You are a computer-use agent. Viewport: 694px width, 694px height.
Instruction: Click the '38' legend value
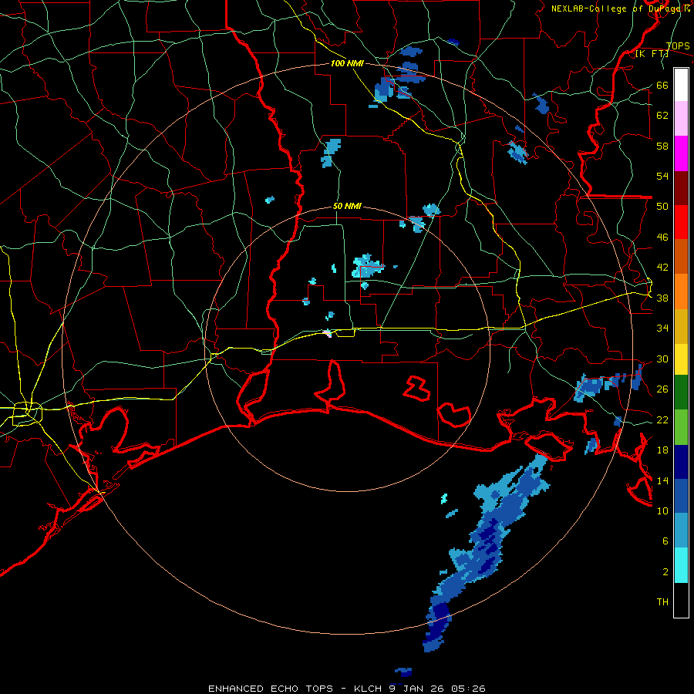(662, 298)
